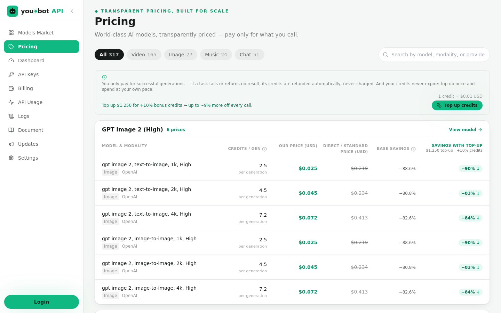Image resolution: width=501 pixels, height=313 pixels.
Task: Click the 6 prices label
Action: 176,130
